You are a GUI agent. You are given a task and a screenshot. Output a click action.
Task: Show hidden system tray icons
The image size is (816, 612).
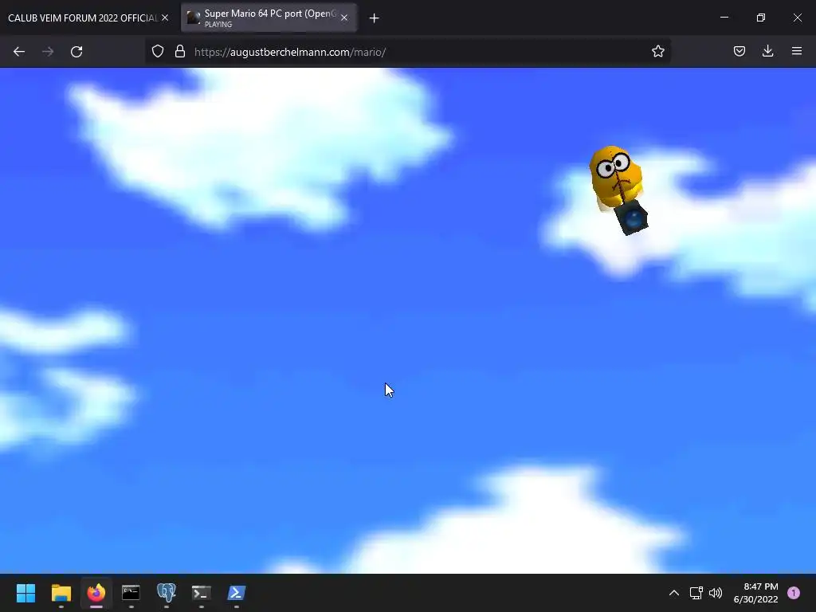point(674,593)
